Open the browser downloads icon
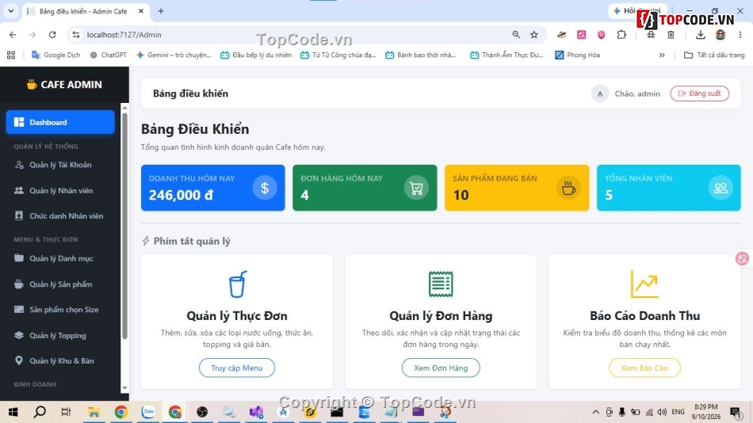This screenshot has height=423, width=753. coord(700,35)
